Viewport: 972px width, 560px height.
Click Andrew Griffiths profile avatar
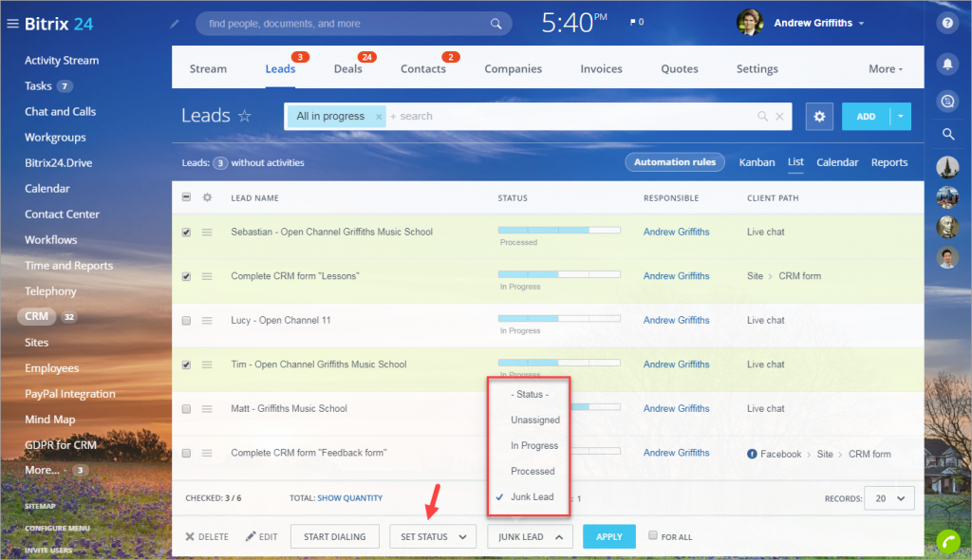coord(750,23)
